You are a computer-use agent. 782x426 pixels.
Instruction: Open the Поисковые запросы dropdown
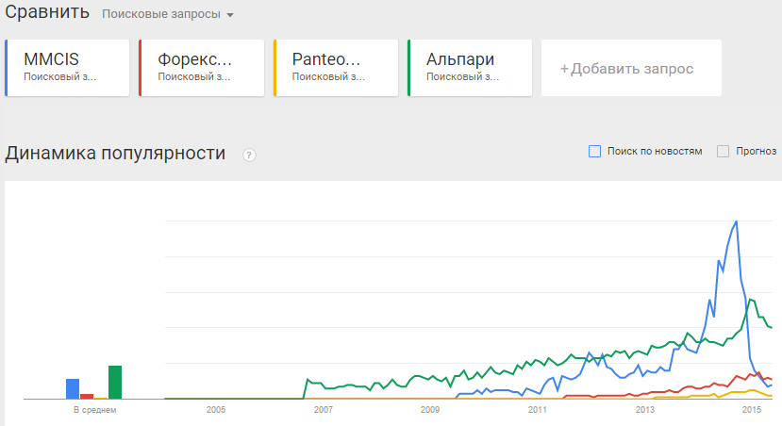click(160, 15)
